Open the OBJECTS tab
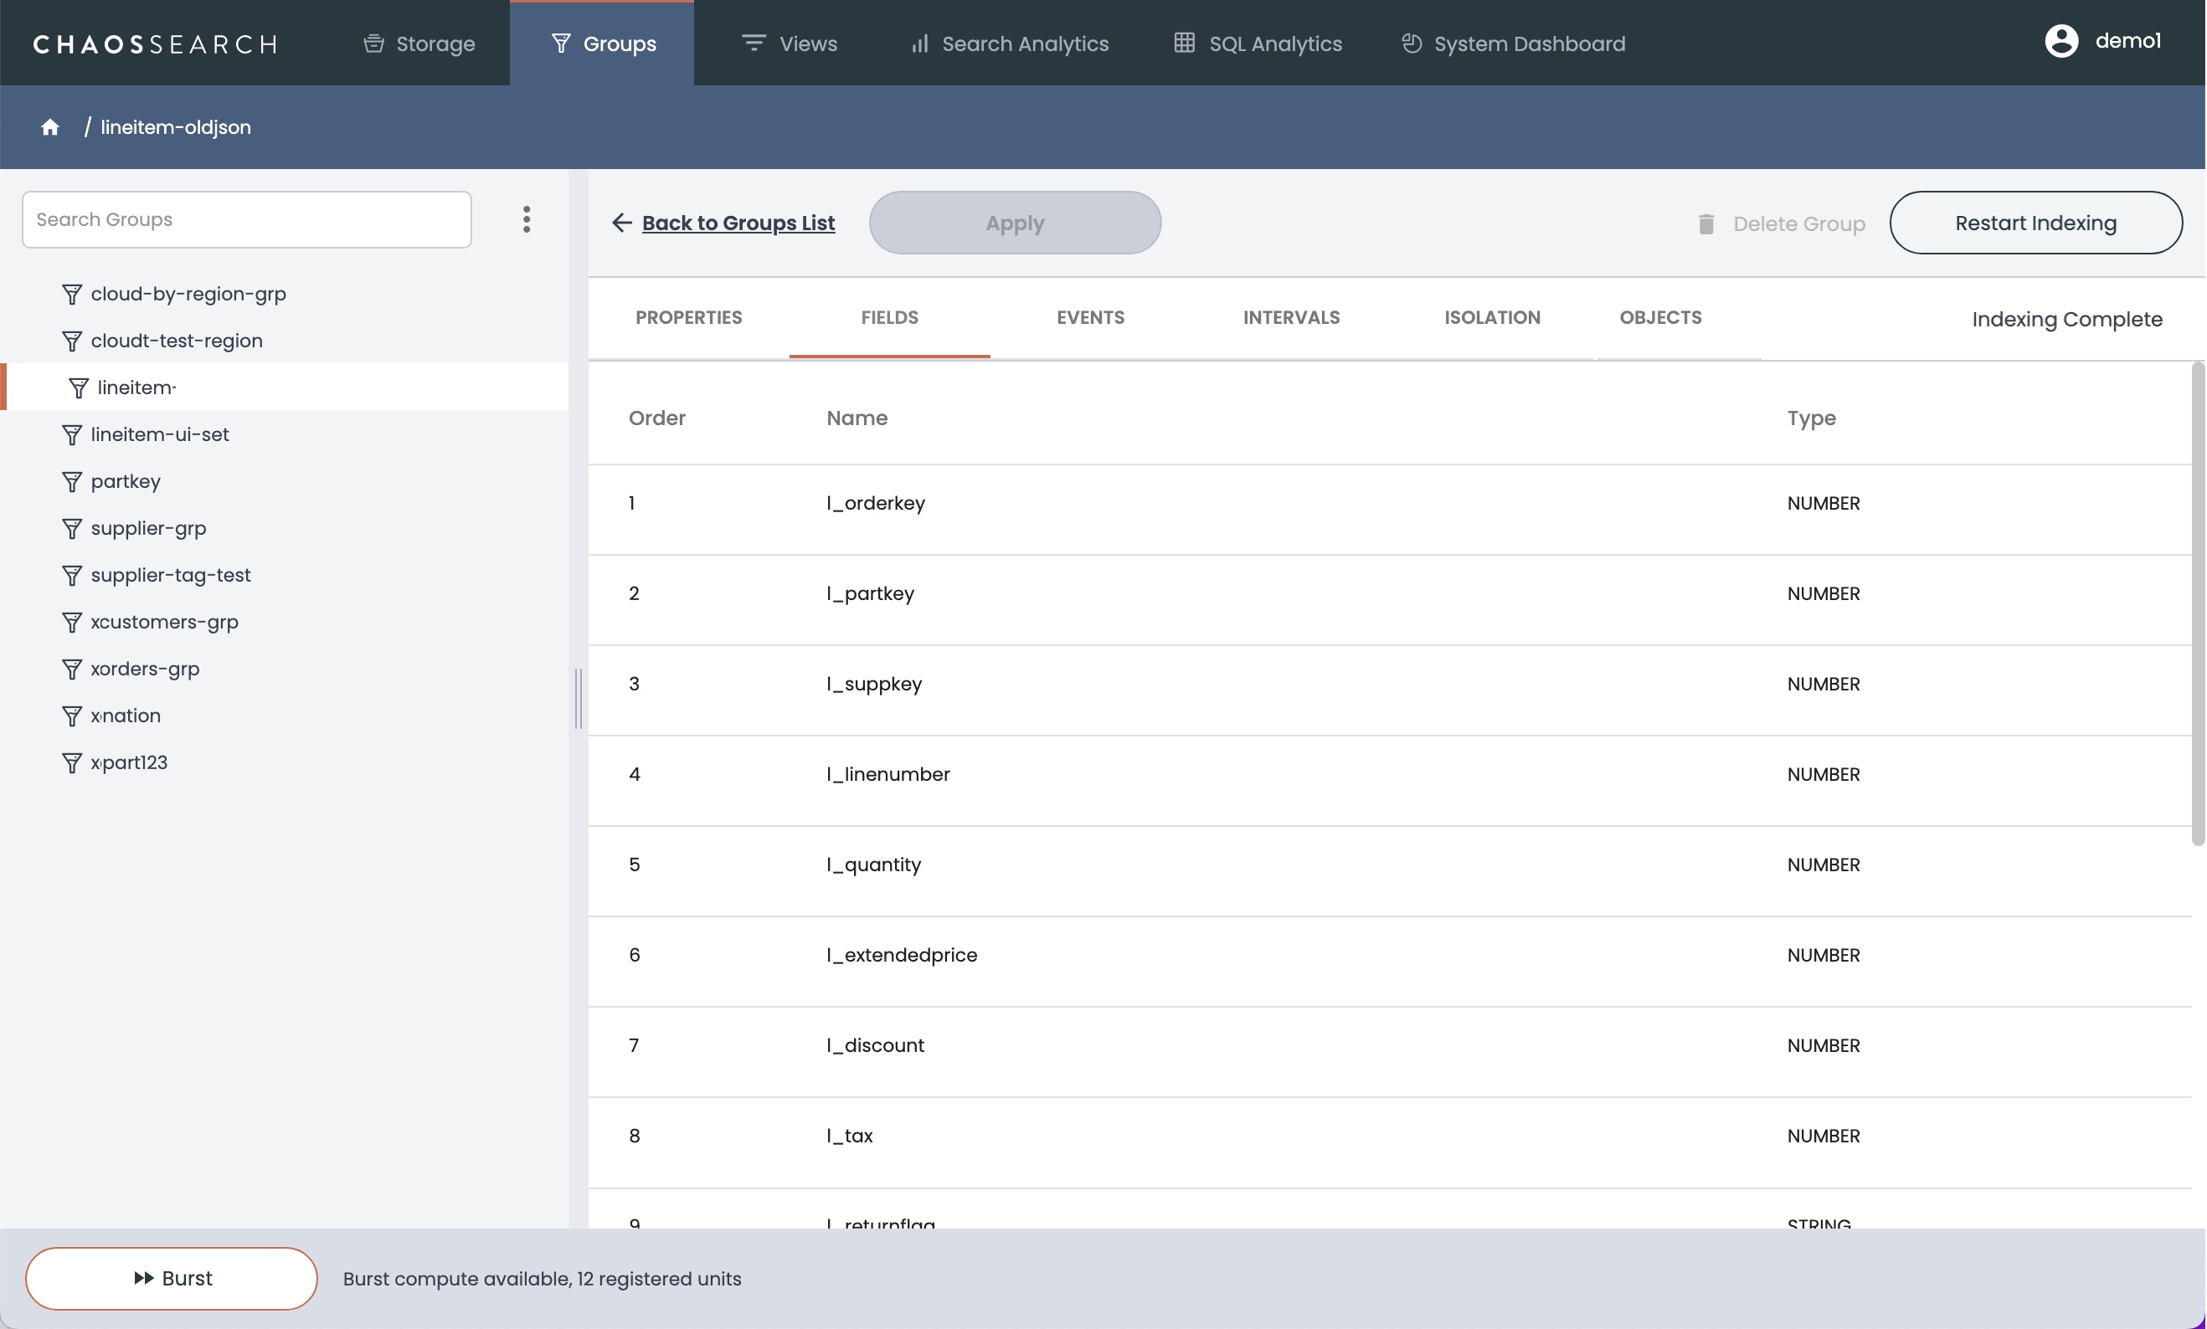Viewport: 2207px width, 1329px height. (1659, 318)
